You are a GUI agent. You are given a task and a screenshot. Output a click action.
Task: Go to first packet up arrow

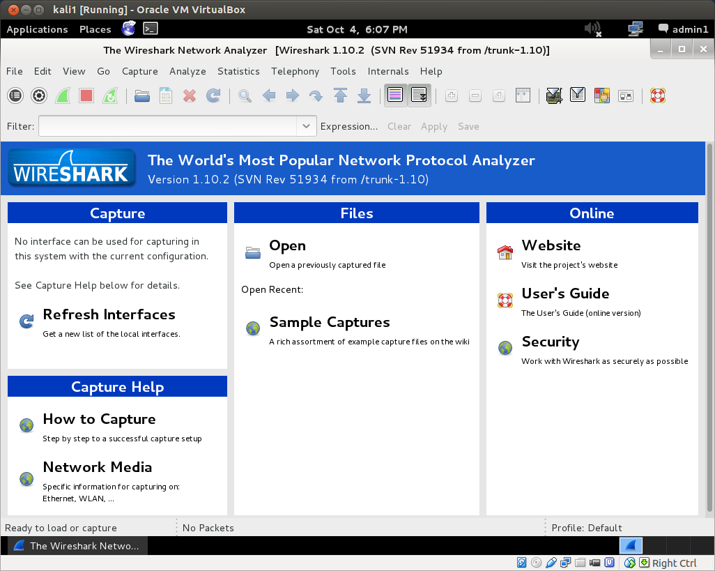click(x=340, y=96)
